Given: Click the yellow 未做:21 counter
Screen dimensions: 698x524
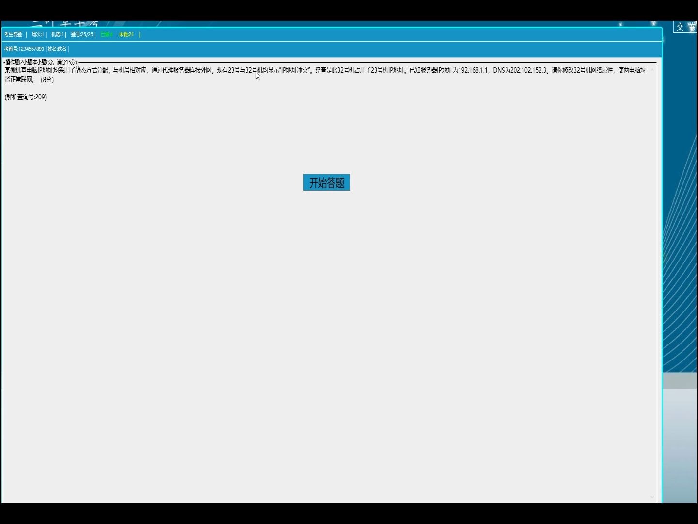Looking at the screenshot, I should pos(127,34).
